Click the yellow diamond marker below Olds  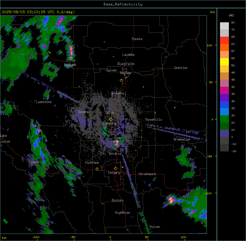(x=111, y=119)
